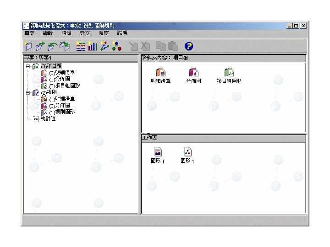The image size is (330, 247).
Task: Collapse the 項目組 tree node
Action: tap(28, 66)
